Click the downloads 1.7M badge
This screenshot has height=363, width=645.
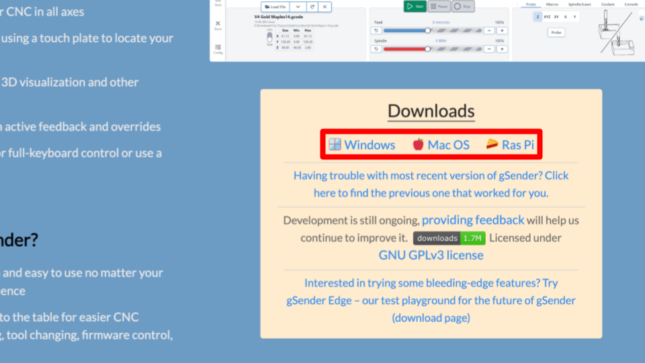point(449,238)
